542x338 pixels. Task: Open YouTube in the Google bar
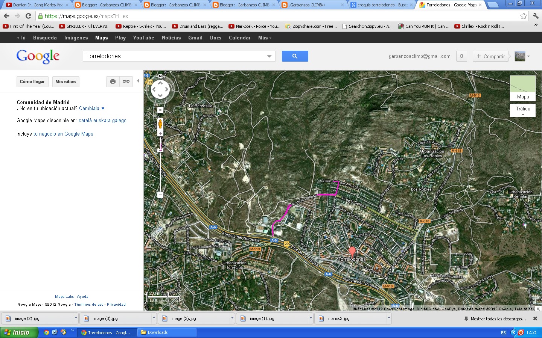pyautogui.click(x=143, y=38)
